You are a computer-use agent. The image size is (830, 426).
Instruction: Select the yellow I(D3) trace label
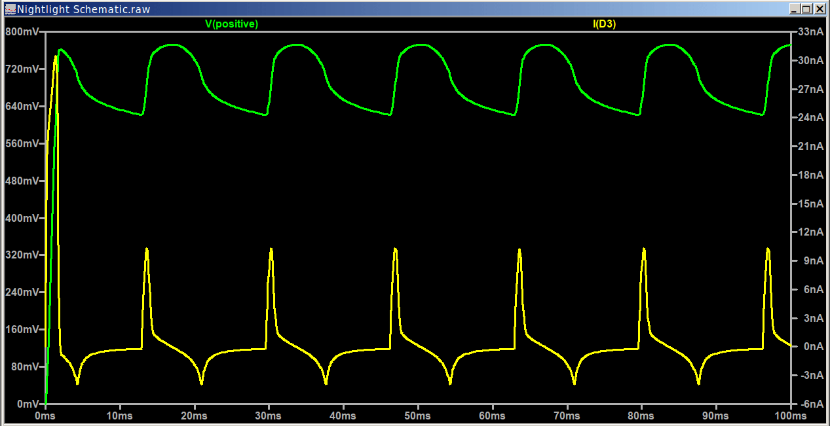tap(602, 23)
